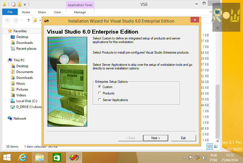
Task: Click the file list scroll down arrow
Action: pyautogui.click(x=217, y=141)
